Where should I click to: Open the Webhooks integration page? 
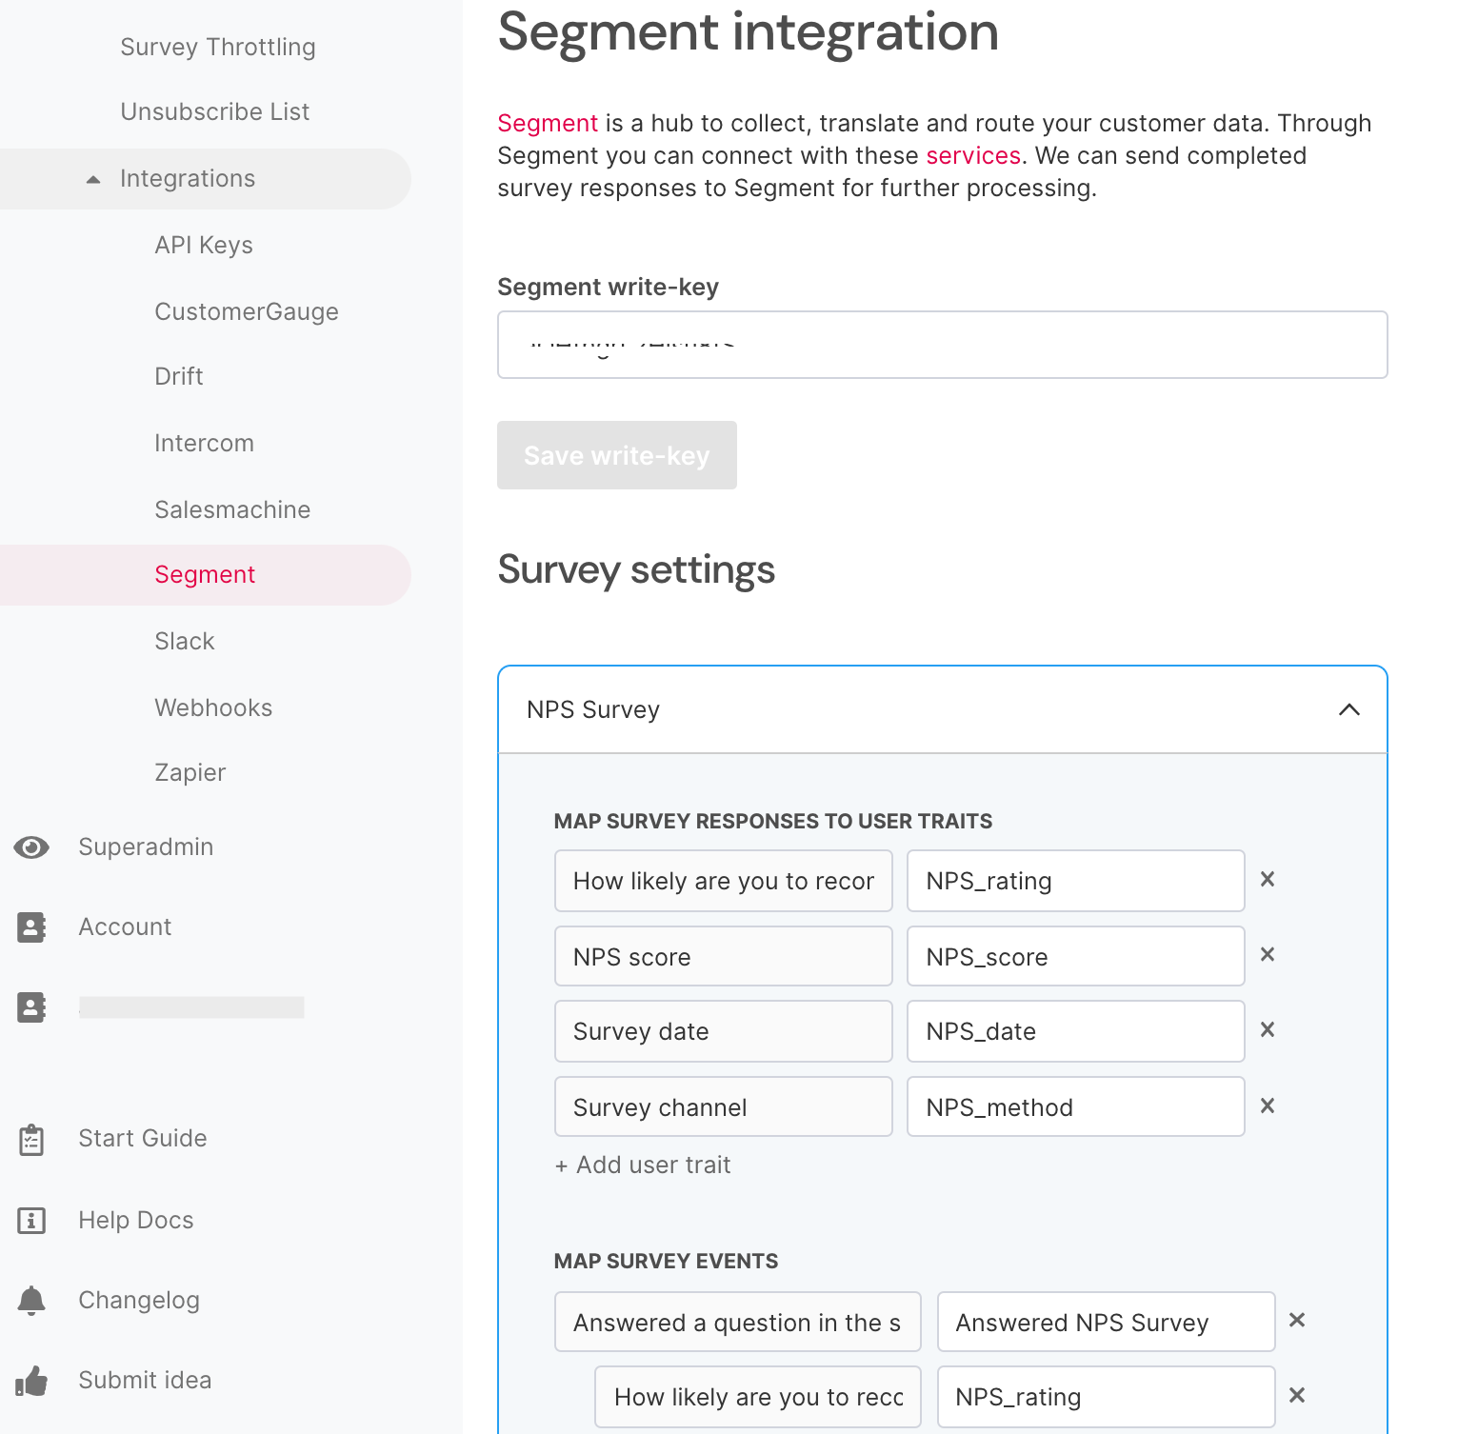(213, 707)
